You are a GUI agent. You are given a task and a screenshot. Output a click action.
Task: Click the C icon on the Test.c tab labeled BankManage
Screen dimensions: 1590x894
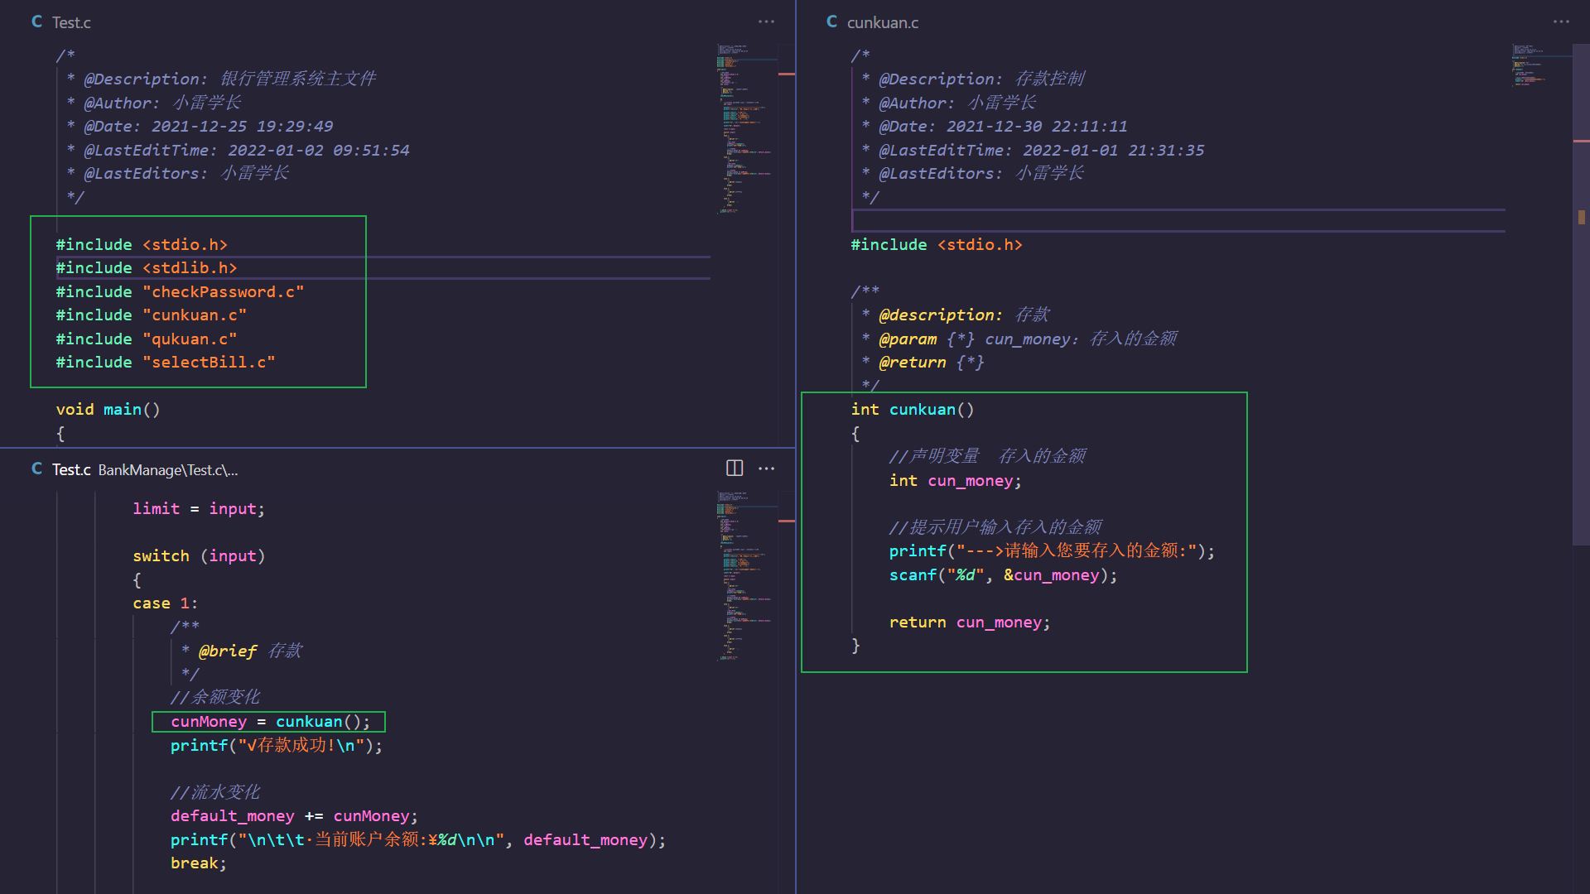click(x=36, y=469)
